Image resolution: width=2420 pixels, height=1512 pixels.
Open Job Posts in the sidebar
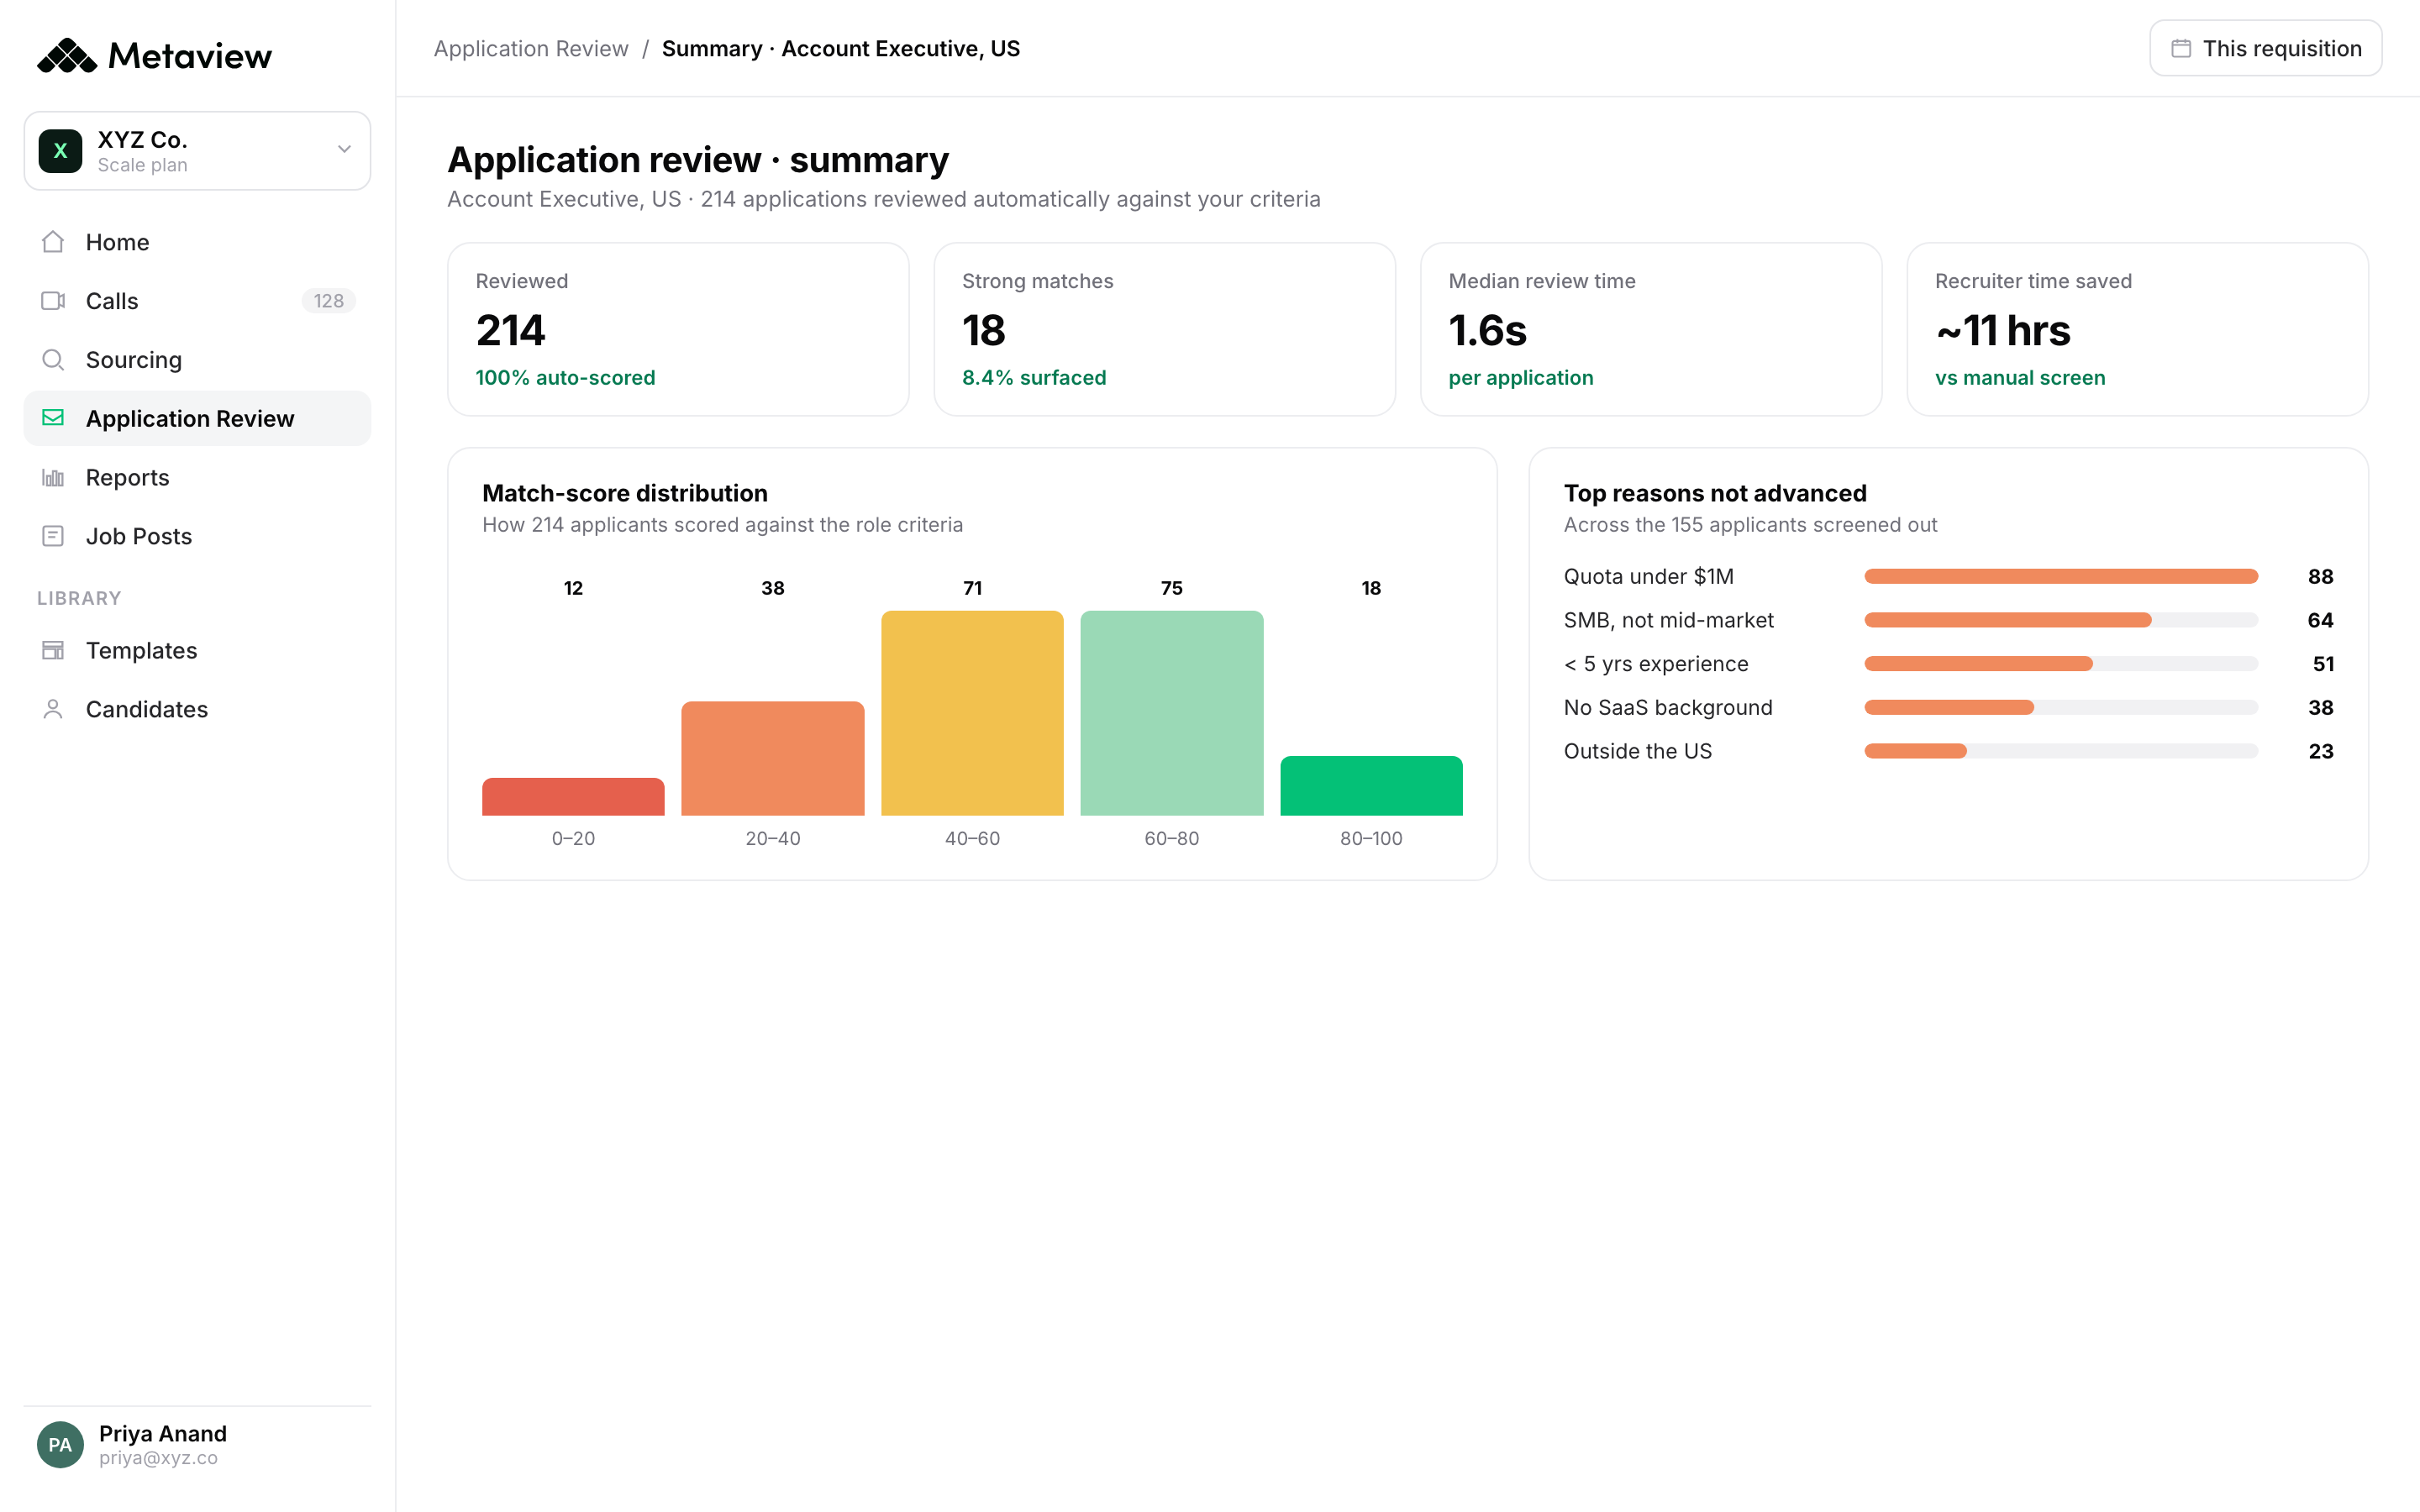pos(197,536)
